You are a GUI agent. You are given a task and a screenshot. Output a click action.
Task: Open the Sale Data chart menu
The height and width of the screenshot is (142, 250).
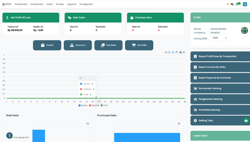pos(88,124)
